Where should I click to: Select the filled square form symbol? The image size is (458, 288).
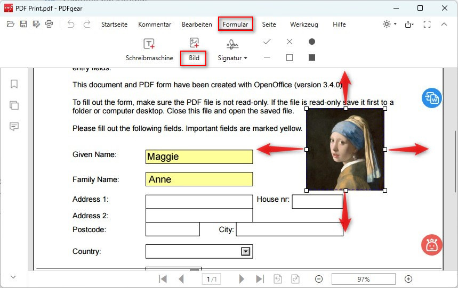312,57
